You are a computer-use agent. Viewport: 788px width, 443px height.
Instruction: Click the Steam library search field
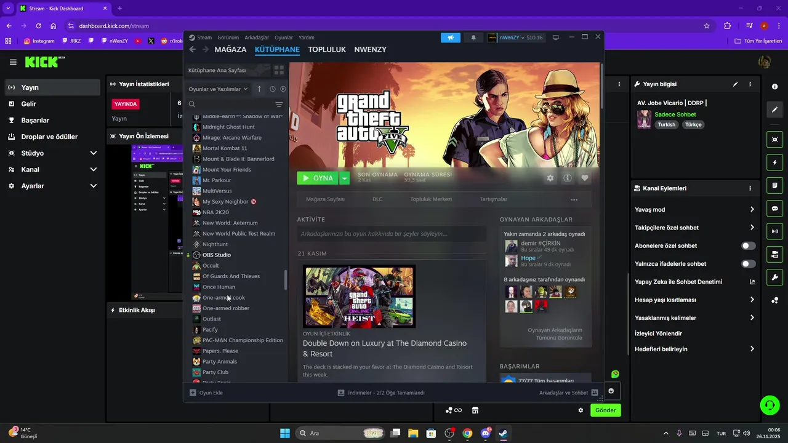(231, 105)
